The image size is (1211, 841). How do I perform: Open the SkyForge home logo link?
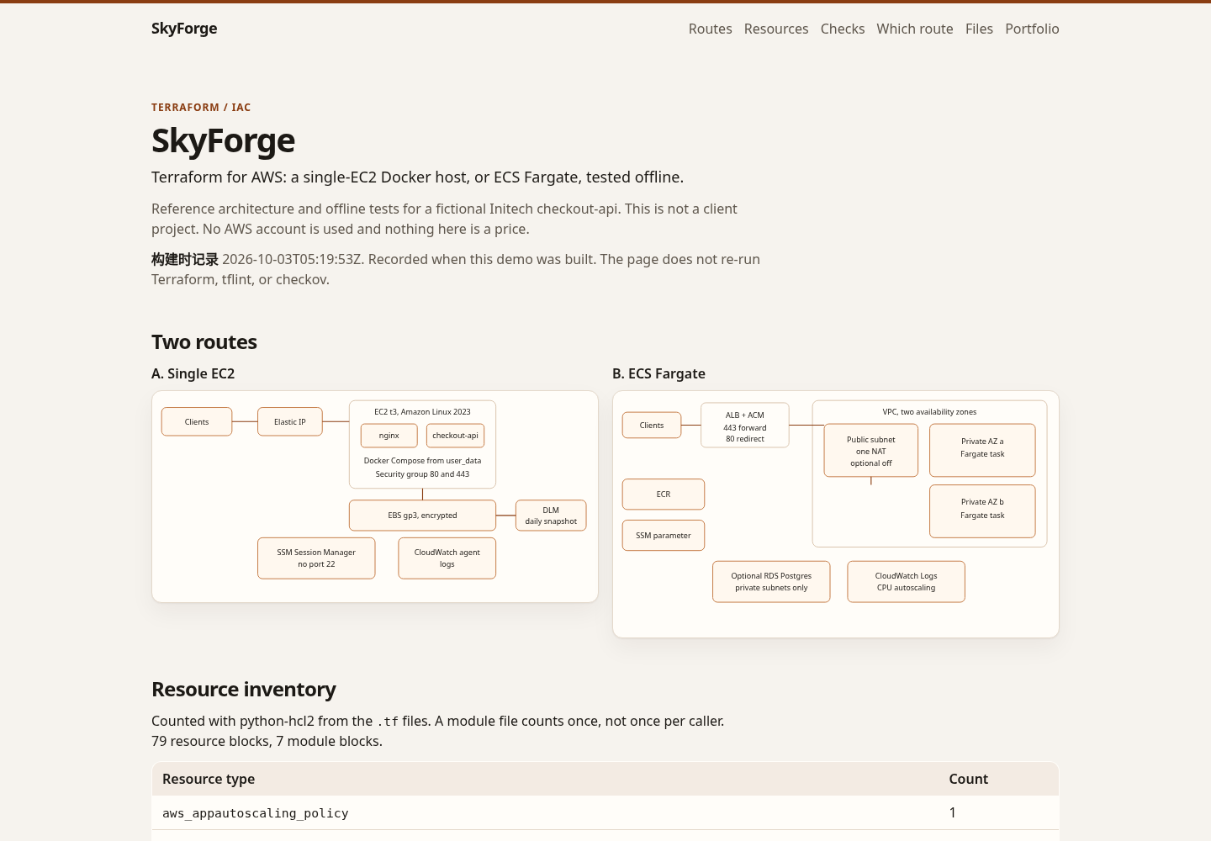pos(184,29)
